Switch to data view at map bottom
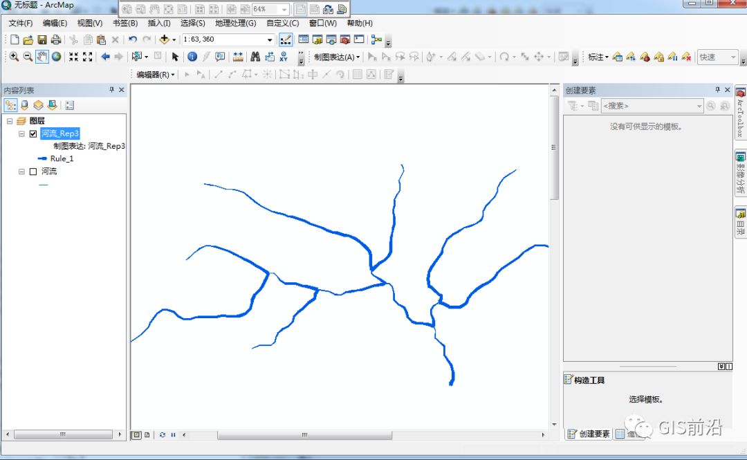Screen dimensions: 747x460 point(137,434)
